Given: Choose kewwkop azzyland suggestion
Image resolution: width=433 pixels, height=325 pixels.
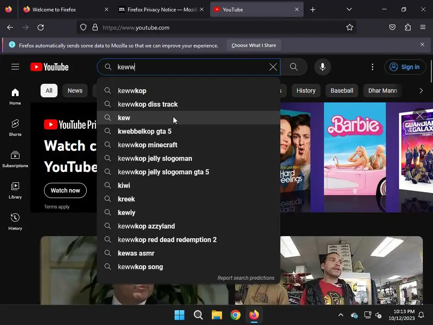Looking at the screenshot, I should [x=189, y=226].
